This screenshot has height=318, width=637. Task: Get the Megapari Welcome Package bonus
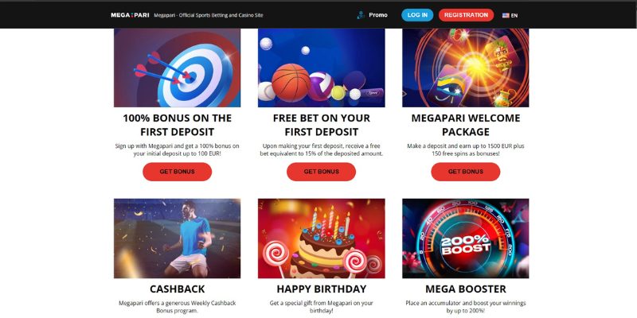click(466, 172)
